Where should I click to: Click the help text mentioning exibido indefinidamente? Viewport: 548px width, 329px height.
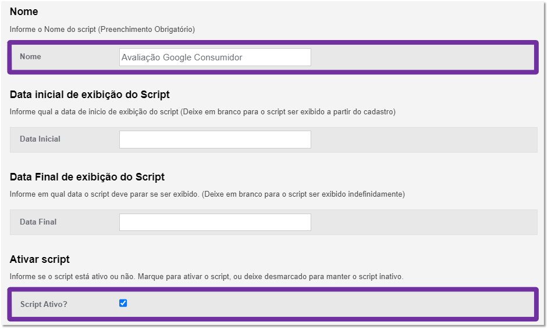[x=207, y=194]
